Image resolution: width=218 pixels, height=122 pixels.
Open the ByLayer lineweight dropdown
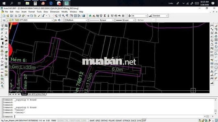(125, 20)
